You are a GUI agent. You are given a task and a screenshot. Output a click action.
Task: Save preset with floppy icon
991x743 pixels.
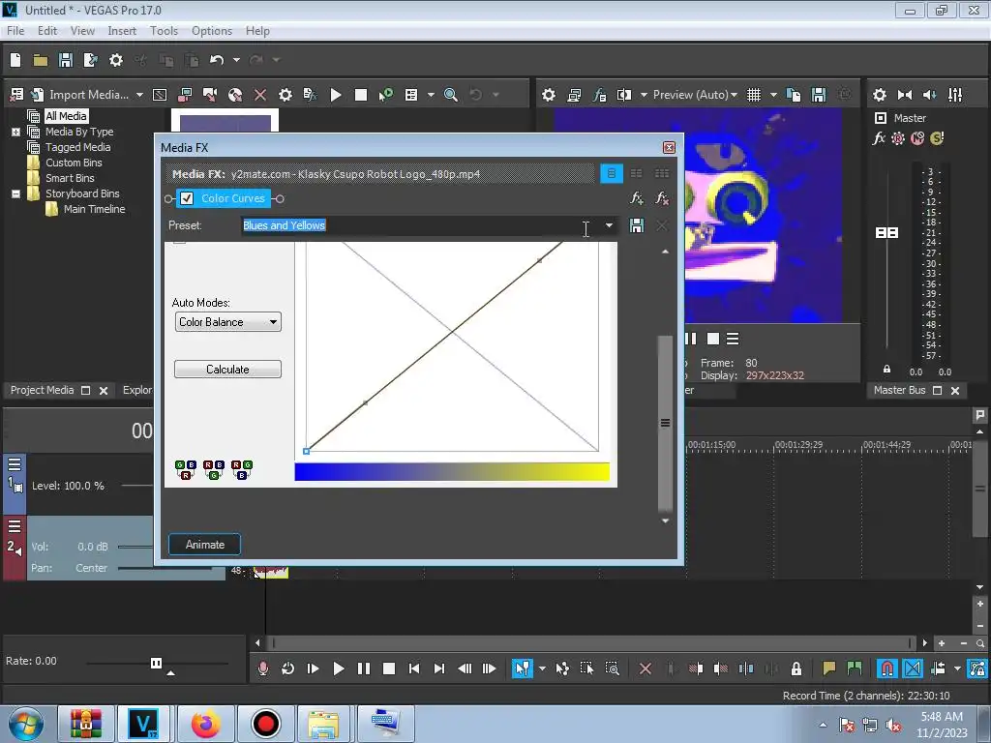[x=637, y=225]
